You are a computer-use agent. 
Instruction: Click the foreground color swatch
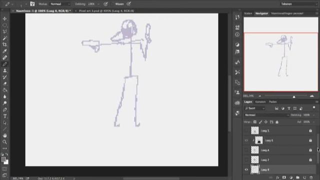coord(3,159)
